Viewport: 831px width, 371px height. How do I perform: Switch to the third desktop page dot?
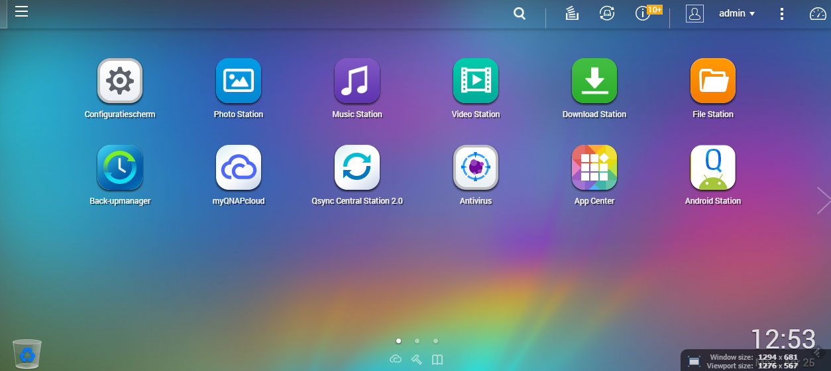pos(435,341)
